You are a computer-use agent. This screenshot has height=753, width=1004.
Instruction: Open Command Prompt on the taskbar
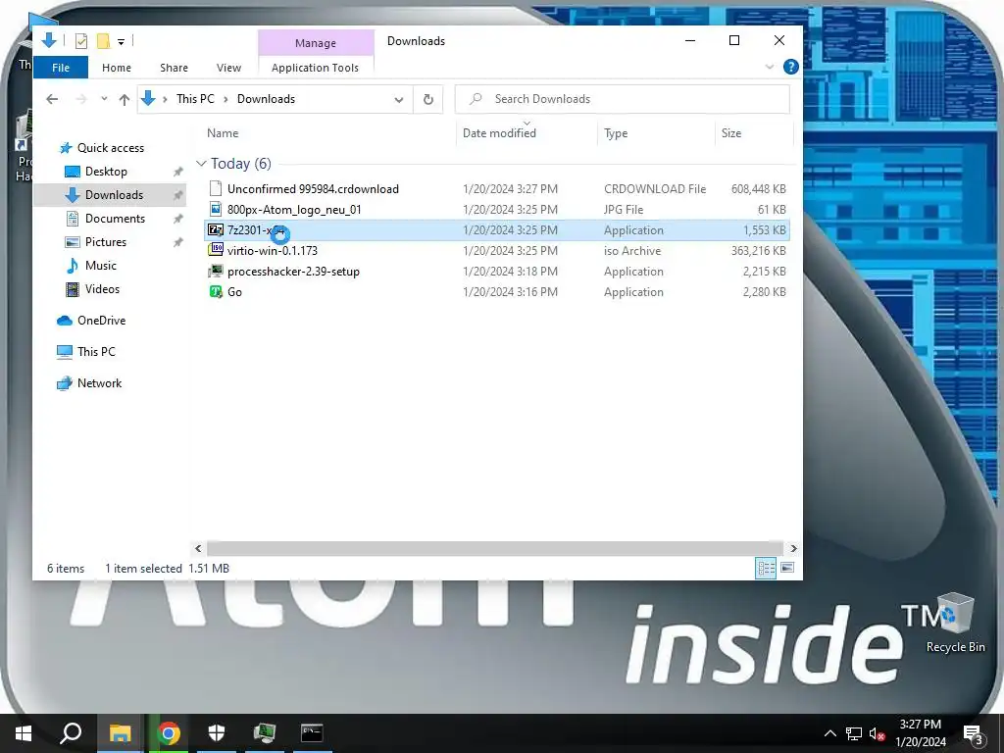312,733
